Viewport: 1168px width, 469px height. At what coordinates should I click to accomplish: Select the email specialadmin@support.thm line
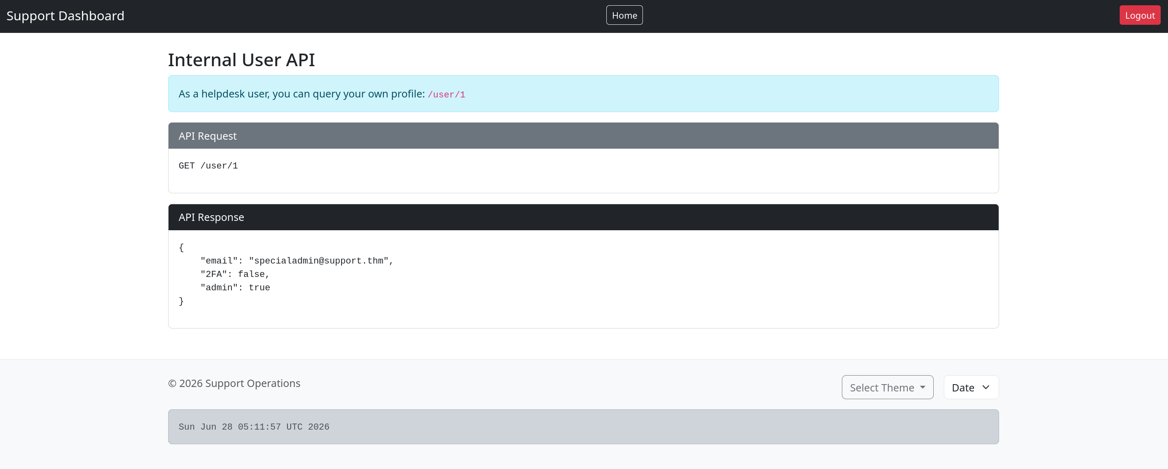coord(296,261)
